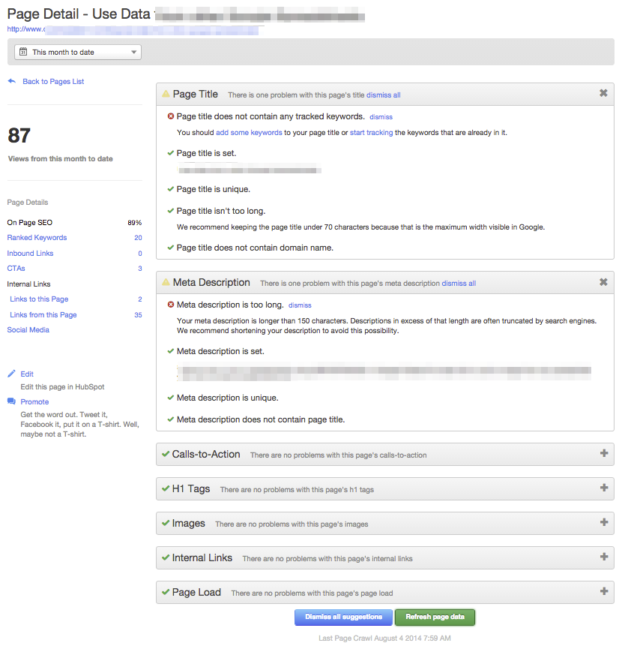Click the 'Internal Links' sidebar heading
The height and width of the screenshot is (652, 622).
[x=28, y=284]
